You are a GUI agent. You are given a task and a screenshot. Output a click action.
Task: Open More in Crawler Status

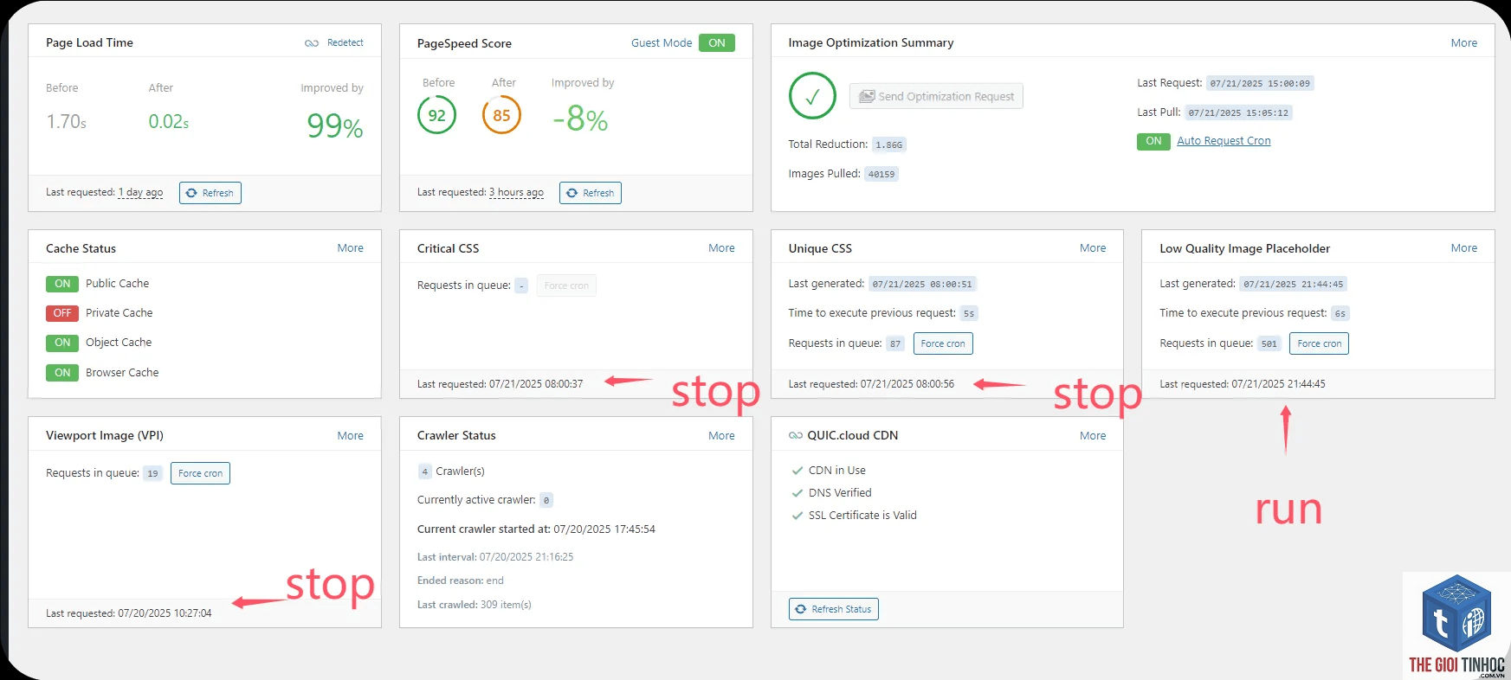tap(721, 436)
